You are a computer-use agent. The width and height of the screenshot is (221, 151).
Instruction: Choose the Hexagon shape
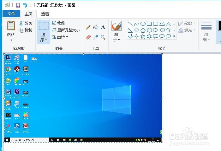pos(149,30)
